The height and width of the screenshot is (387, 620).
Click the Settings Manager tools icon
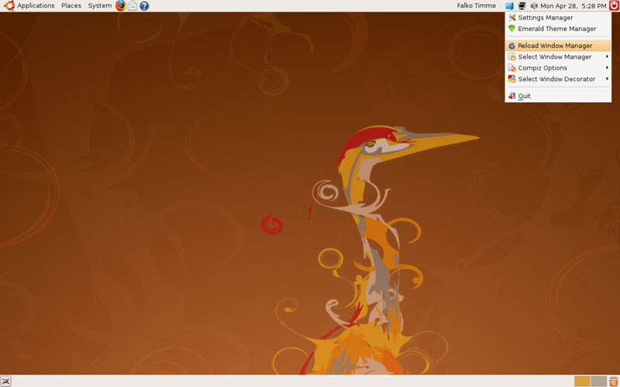[x=512, y=17]
